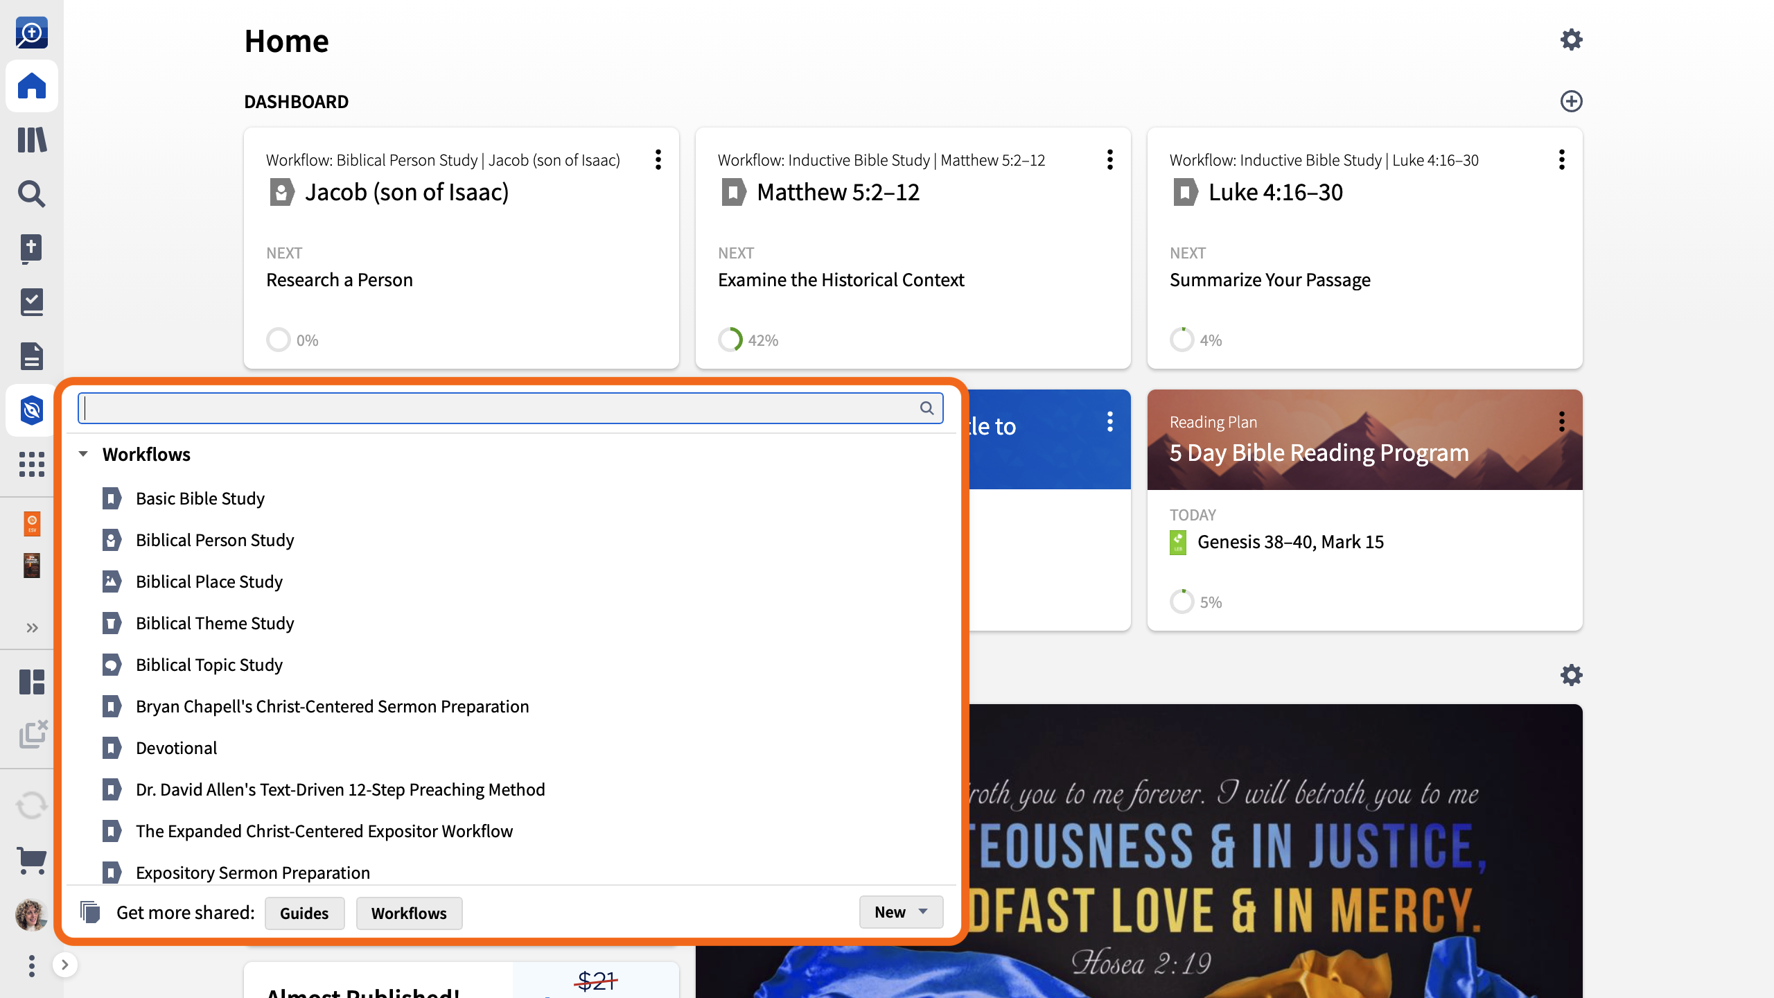Open the Layouts icon in sidebar
1774x998 pixels.
(x=32, y=682)
